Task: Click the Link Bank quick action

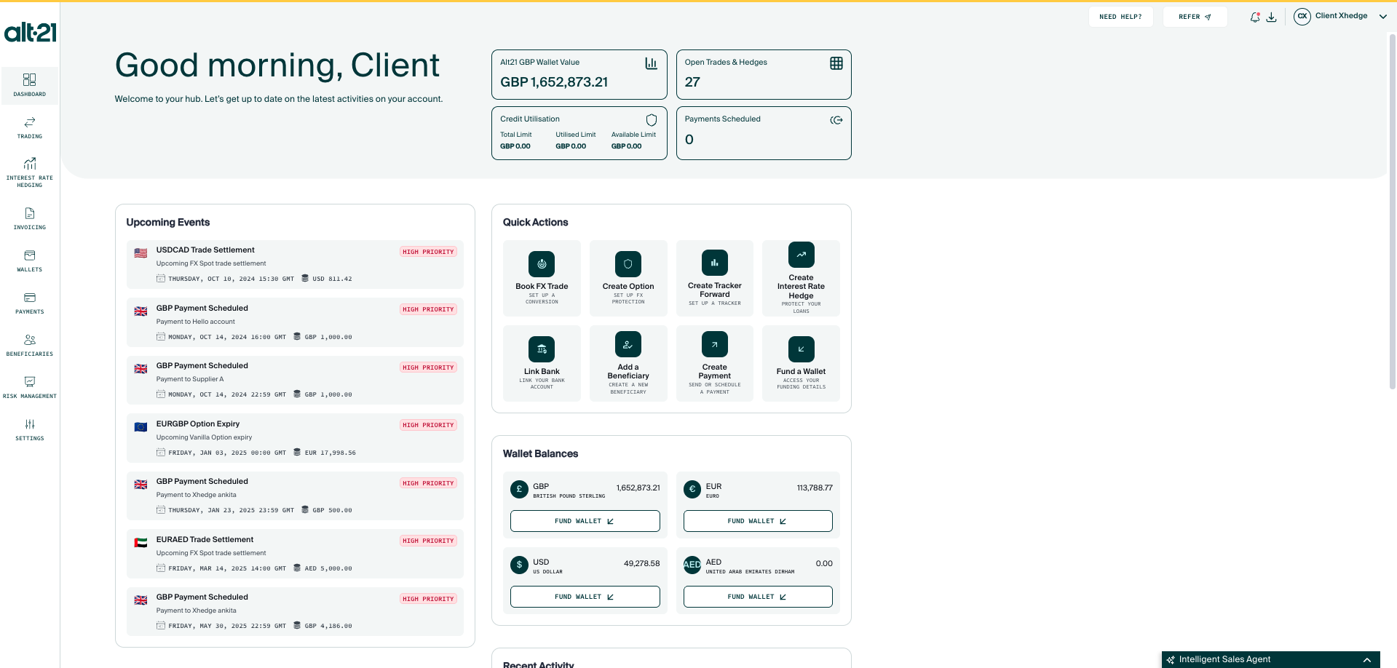Action: [542, 363]
